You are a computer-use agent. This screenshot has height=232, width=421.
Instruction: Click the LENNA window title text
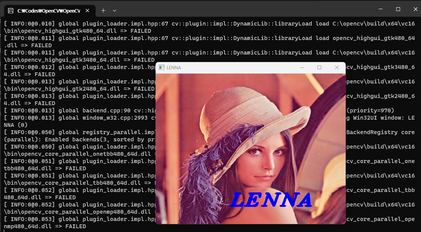[x=174, y=68]
